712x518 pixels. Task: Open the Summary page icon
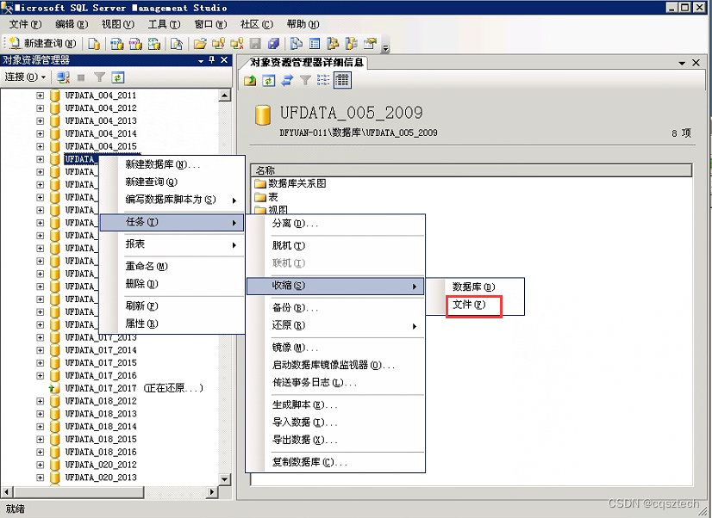(x=315, y=44)
